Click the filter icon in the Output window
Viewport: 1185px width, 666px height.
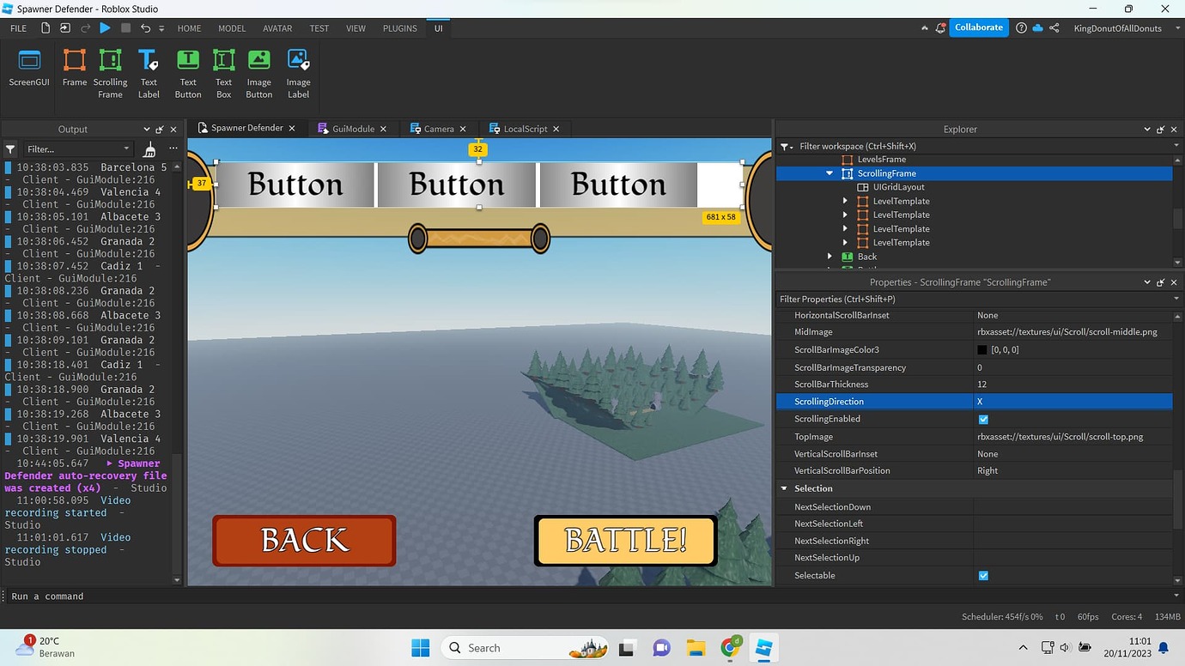[9, 148]
